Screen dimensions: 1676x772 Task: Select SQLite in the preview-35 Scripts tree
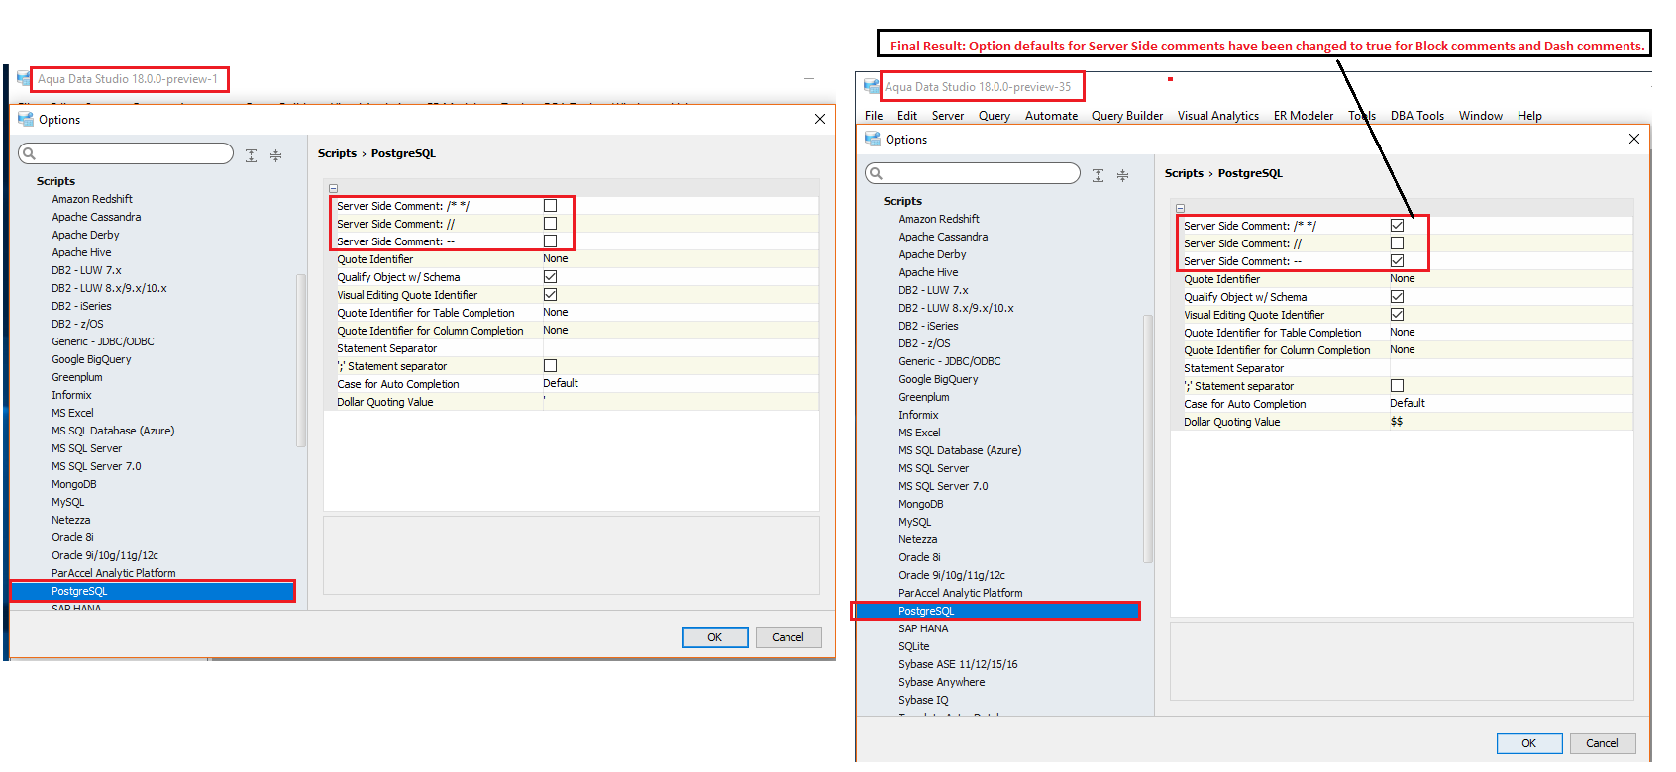(x=914, y=646)
